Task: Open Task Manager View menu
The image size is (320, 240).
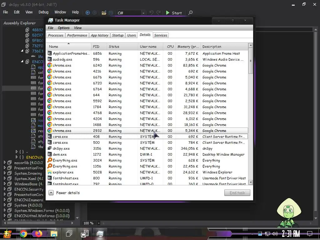Action: click(x=78, y=28)
